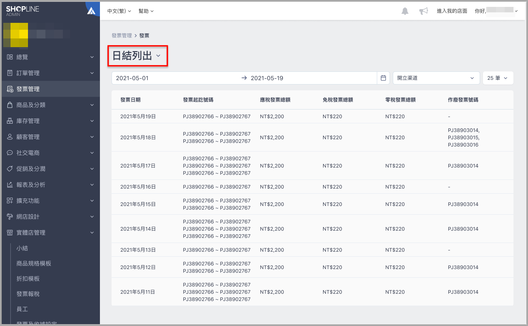Click the notification bell icon
This screenshot has width=528, height=326.
coord(405,11)
